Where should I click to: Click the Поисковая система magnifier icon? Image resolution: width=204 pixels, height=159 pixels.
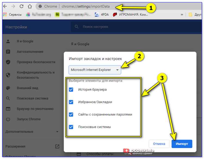point(8,98)
